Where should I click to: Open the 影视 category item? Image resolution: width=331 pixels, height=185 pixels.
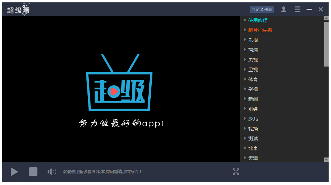pos(253,89)
